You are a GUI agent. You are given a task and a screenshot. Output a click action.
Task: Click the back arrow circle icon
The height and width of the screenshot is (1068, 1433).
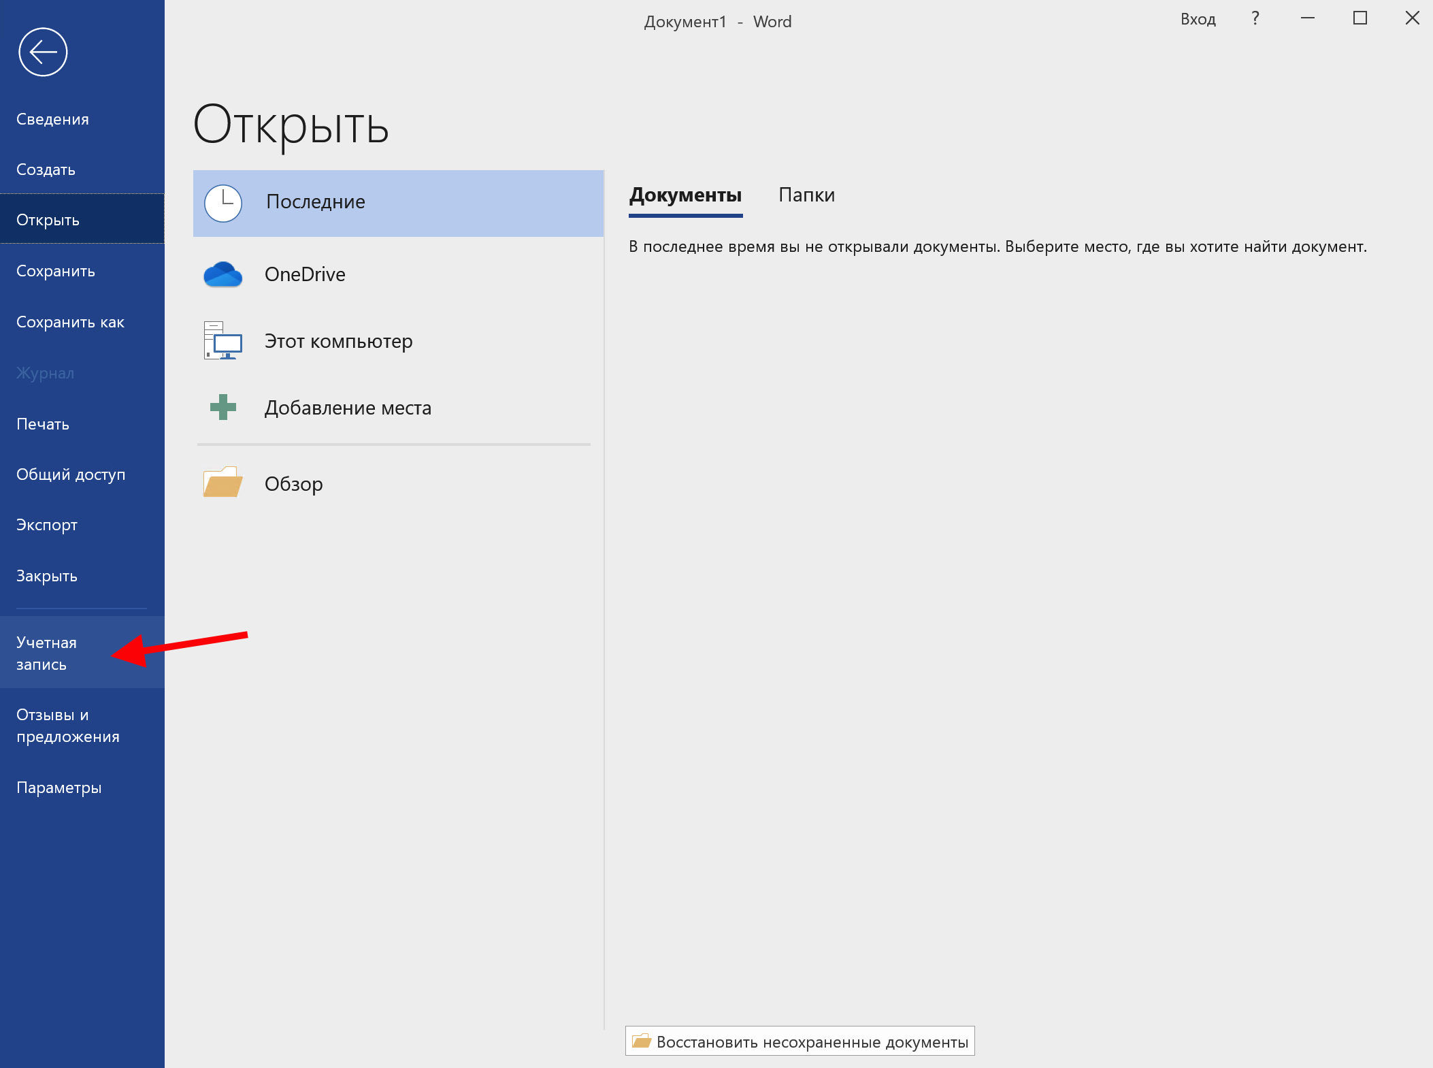pyautogui.click(x=43, y=52)
